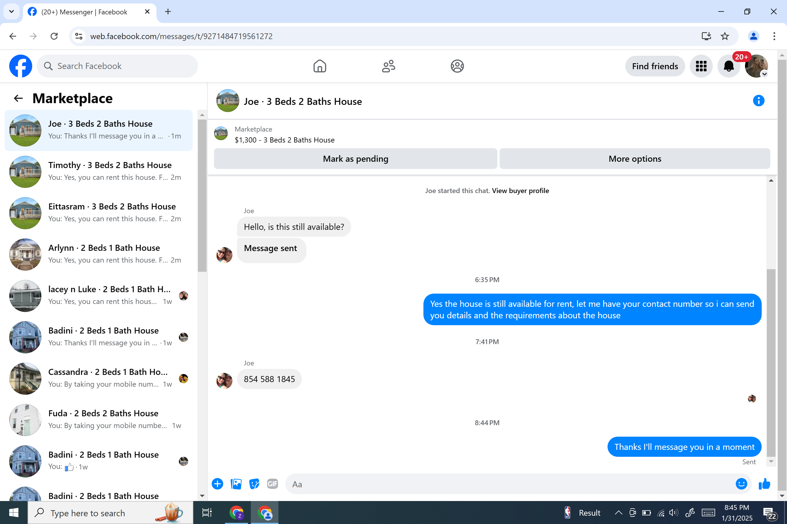
Task: Open Chrome three-dot menu
Action: coord(774,36)
